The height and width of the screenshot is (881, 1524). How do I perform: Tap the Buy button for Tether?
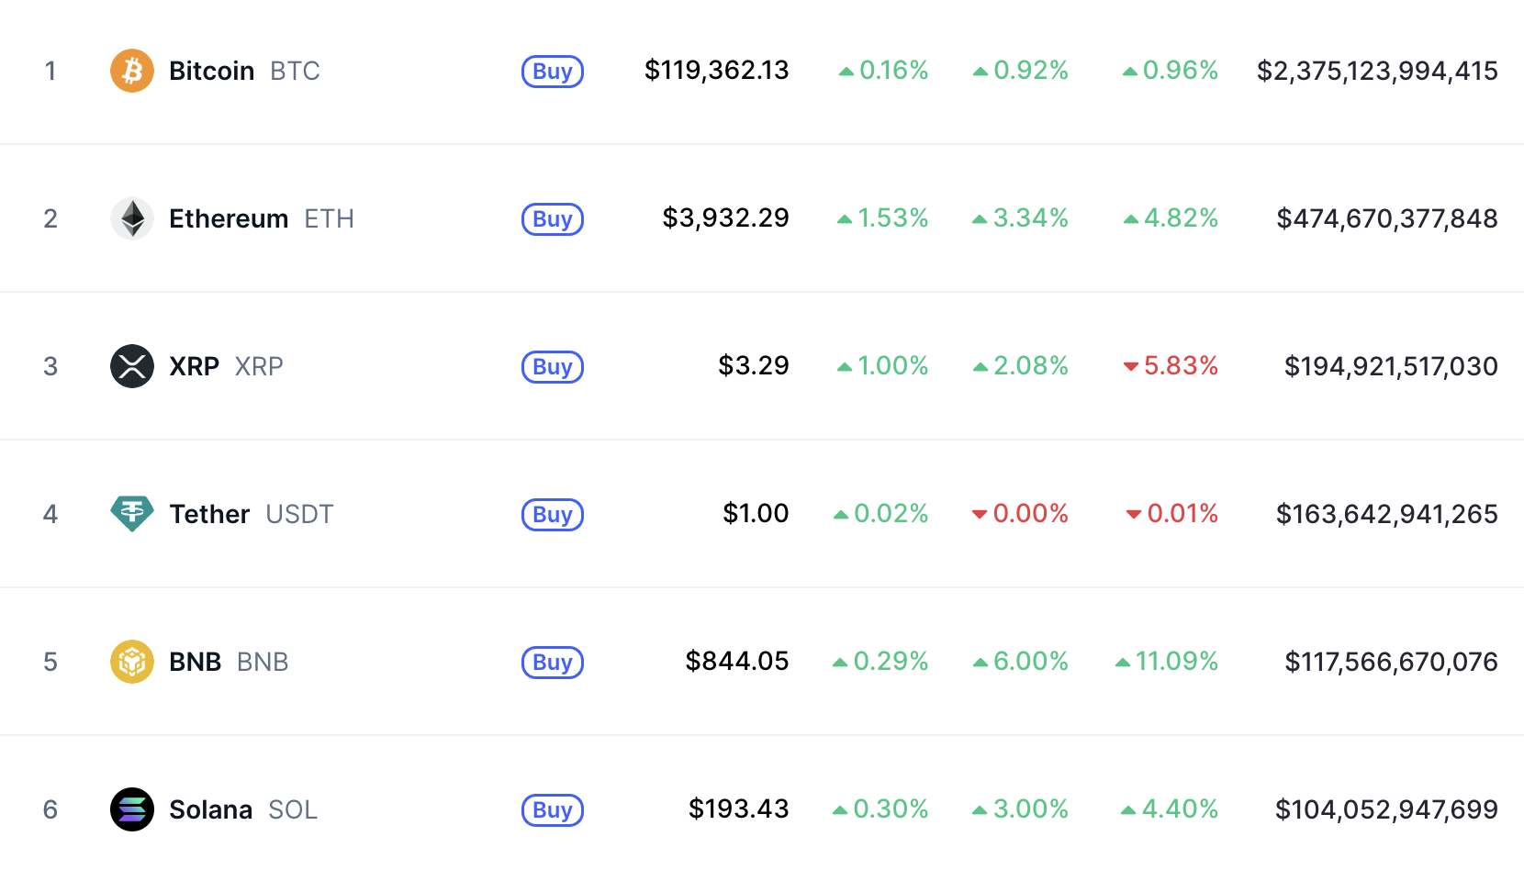pyautogui.click(x=553, y=515)
